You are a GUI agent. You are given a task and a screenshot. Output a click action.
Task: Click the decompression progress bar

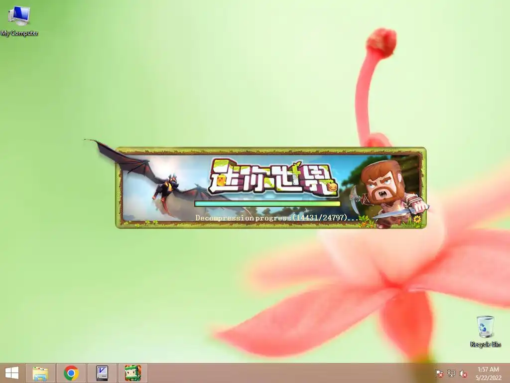pos(267,204)
